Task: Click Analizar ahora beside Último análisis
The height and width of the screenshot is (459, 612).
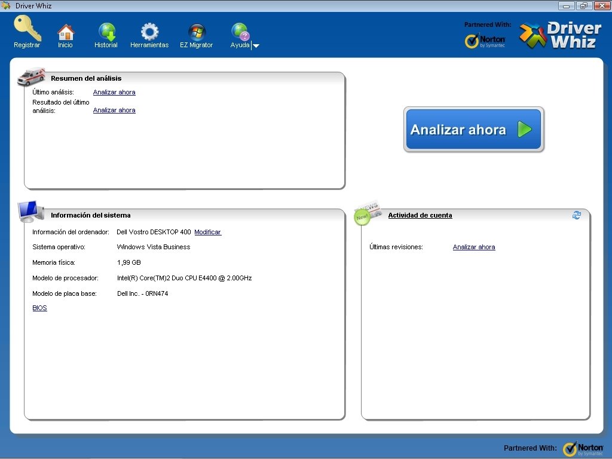Action: 114,92
